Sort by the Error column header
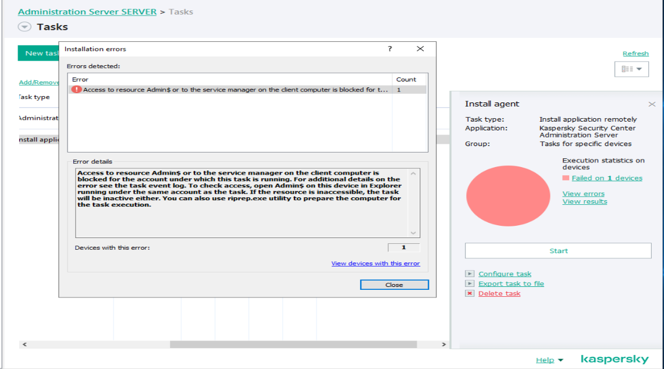 click(230, 79)
